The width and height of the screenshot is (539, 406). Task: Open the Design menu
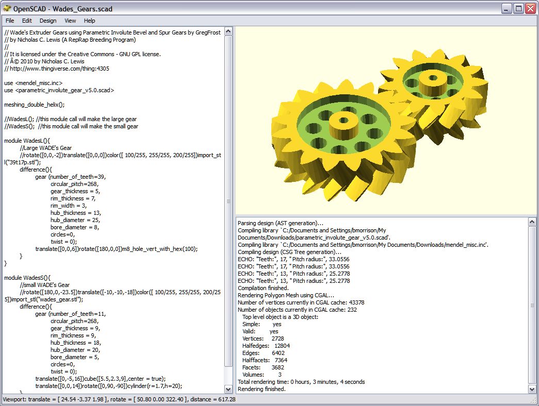point(48,21)
